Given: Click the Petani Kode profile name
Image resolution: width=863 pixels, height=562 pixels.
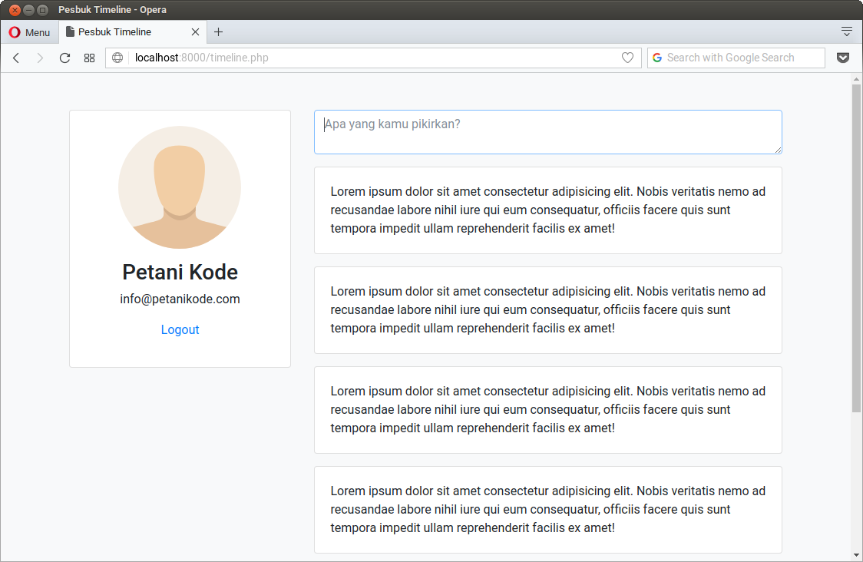Looking at the screenshot, I should [180, 273].
